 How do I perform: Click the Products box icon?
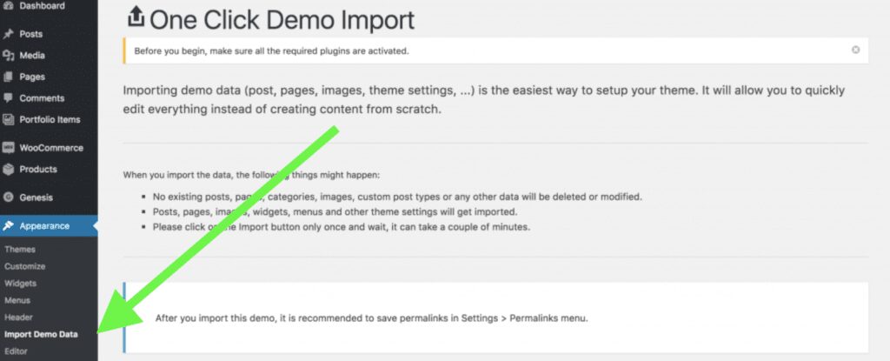coord(8,170)
